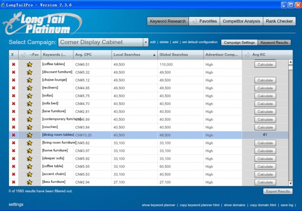This screenshot has width=302, height=211.
Task: Delete the [sofa bed] keyword row
Action: point(13,104)
